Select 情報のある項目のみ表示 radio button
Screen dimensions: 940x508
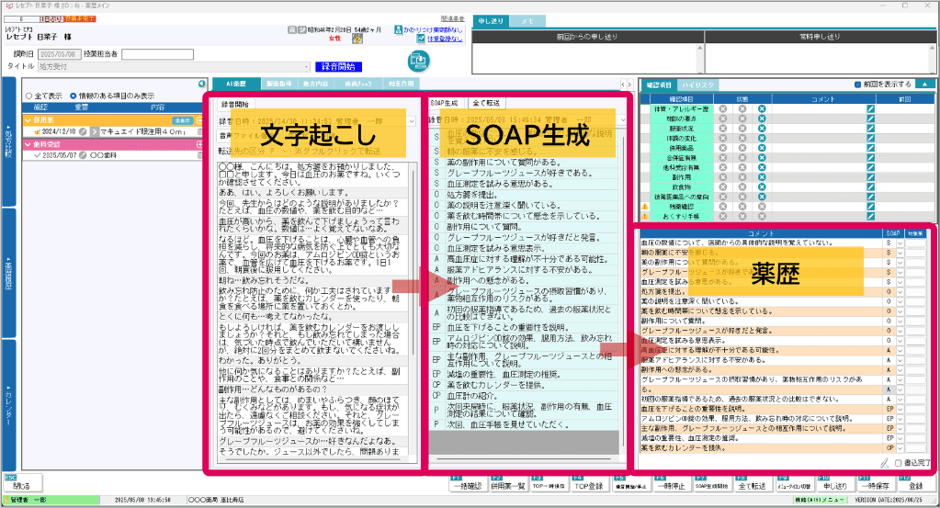(74, 96)
